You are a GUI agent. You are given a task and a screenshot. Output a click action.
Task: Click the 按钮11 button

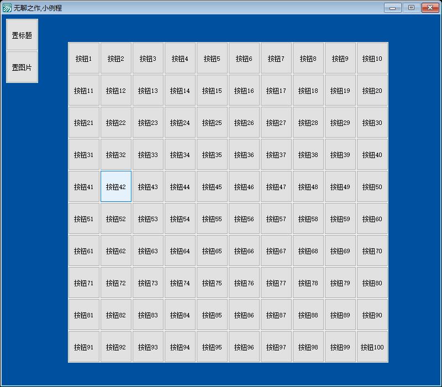84,90
